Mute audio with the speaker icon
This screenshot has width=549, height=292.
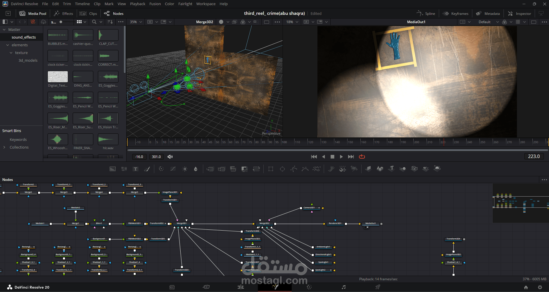pyautogui.click(x=170, y=157)
